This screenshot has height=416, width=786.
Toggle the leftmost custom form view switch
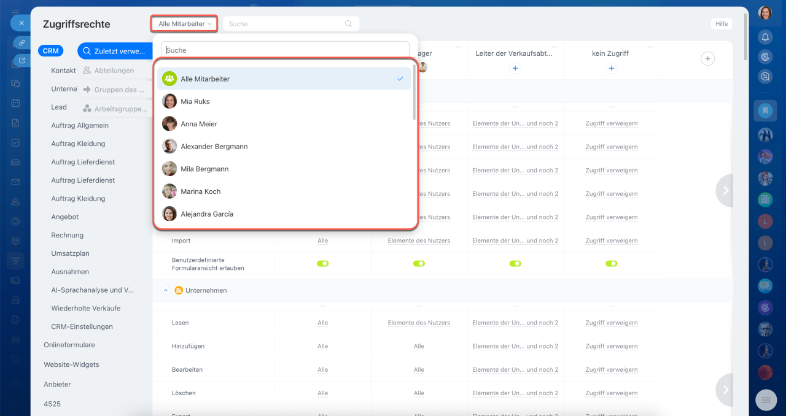(322, 263)
